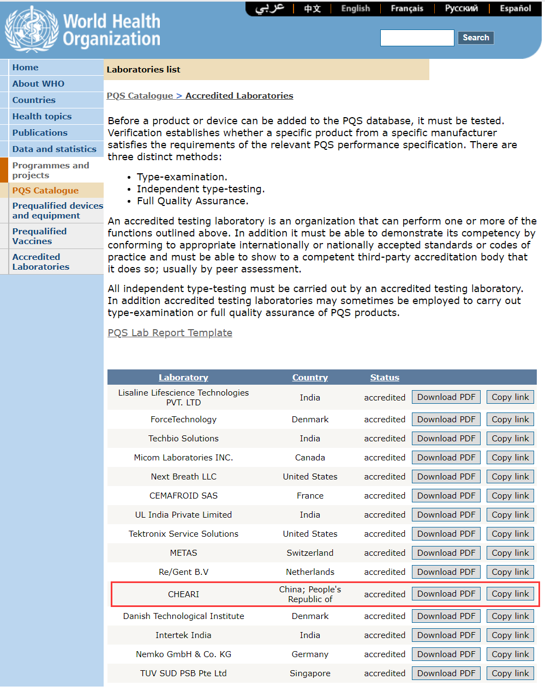The height and width of the screenshot is (698, 545).
Task: Click the search input field
Action: 417,38
